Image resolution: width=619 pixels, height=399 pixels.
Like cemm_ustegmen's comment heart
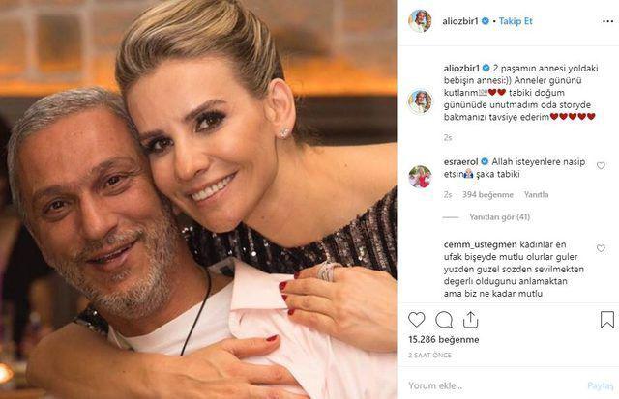601,246
